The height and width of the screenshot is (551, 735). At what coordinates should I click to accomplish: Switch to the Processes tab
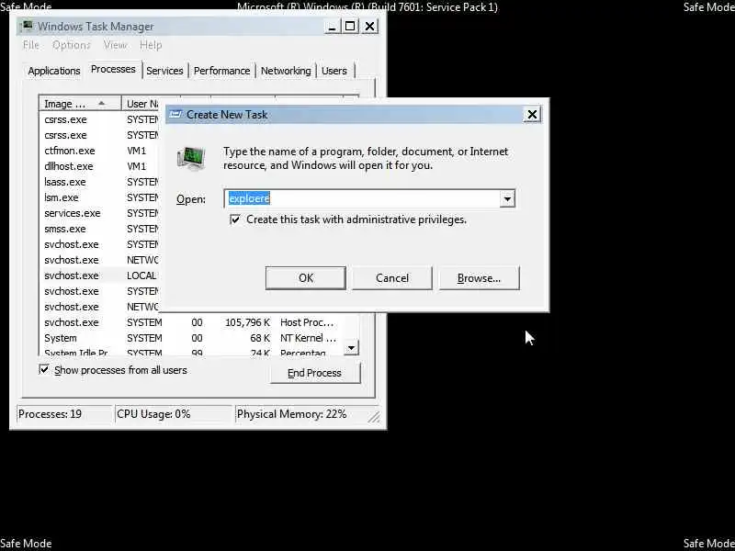coord(113,70)
